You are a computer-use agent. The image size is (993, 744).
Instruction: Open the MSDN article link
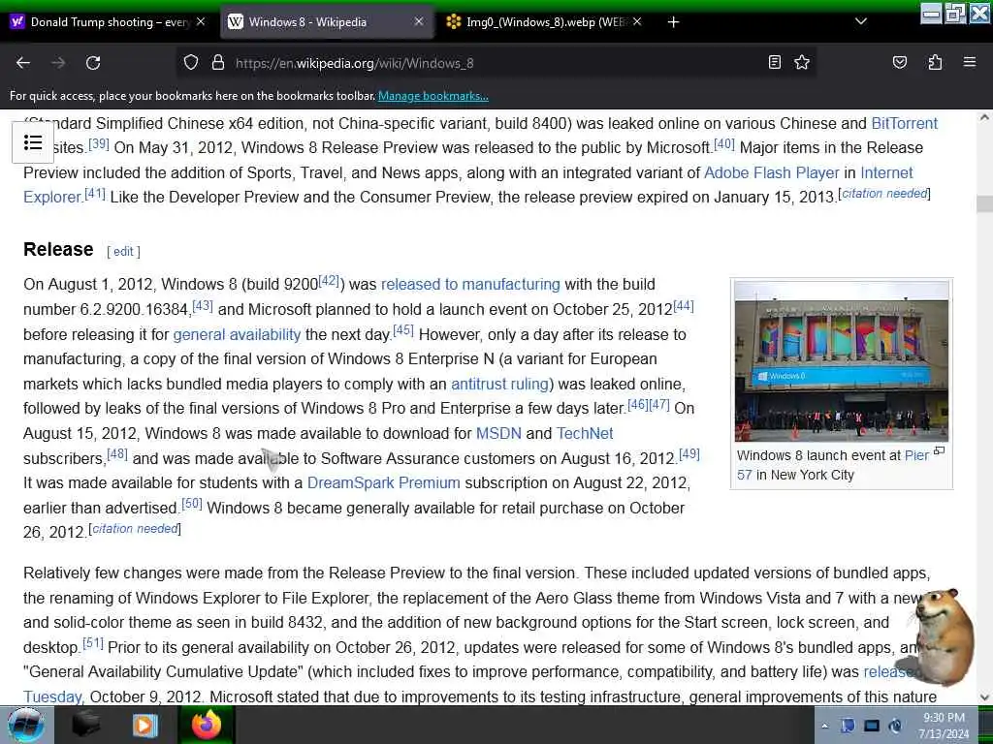click(x=498, y=433)
